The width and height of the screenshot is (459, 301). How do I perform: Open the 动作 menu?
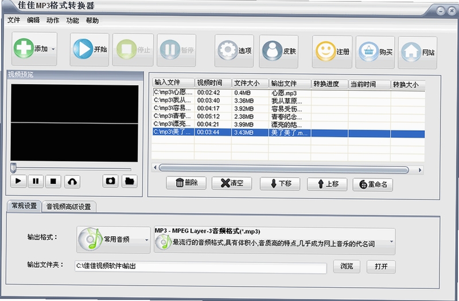click(53, 20)
